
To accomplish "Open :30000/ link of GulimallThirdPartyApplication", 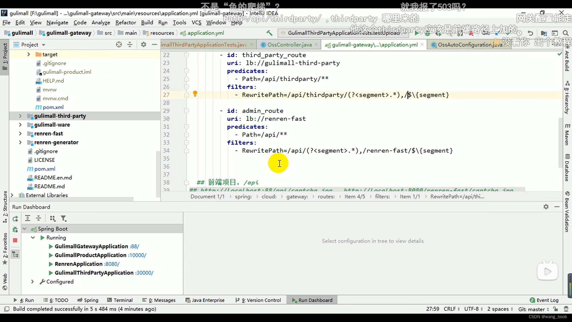I will [x=144, y=273].
